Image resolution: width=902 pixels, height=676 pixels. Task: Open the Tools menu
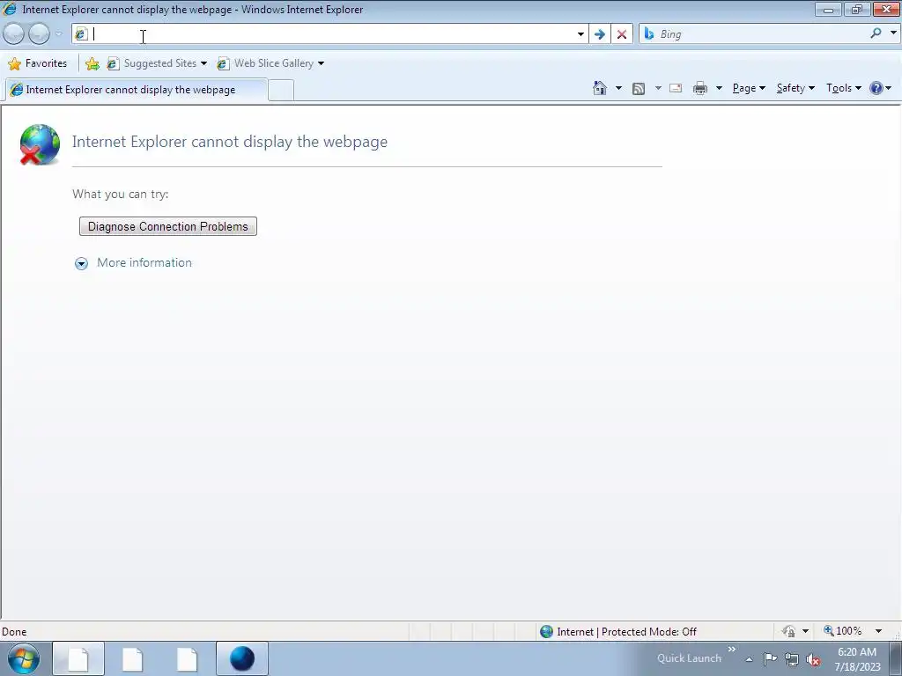click(843, 88)
